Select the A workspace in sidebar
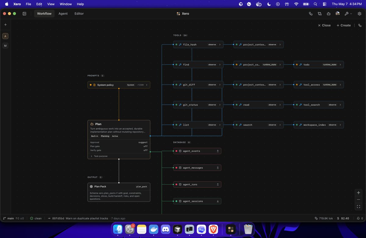Image resolution: width=366 pixels, height=238 pixels. [5, 36]
